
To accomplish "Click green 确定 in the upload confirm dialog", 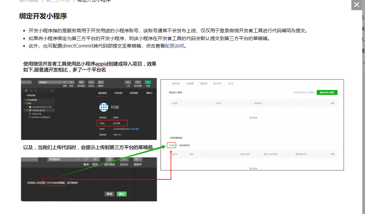I will [122, 194].
